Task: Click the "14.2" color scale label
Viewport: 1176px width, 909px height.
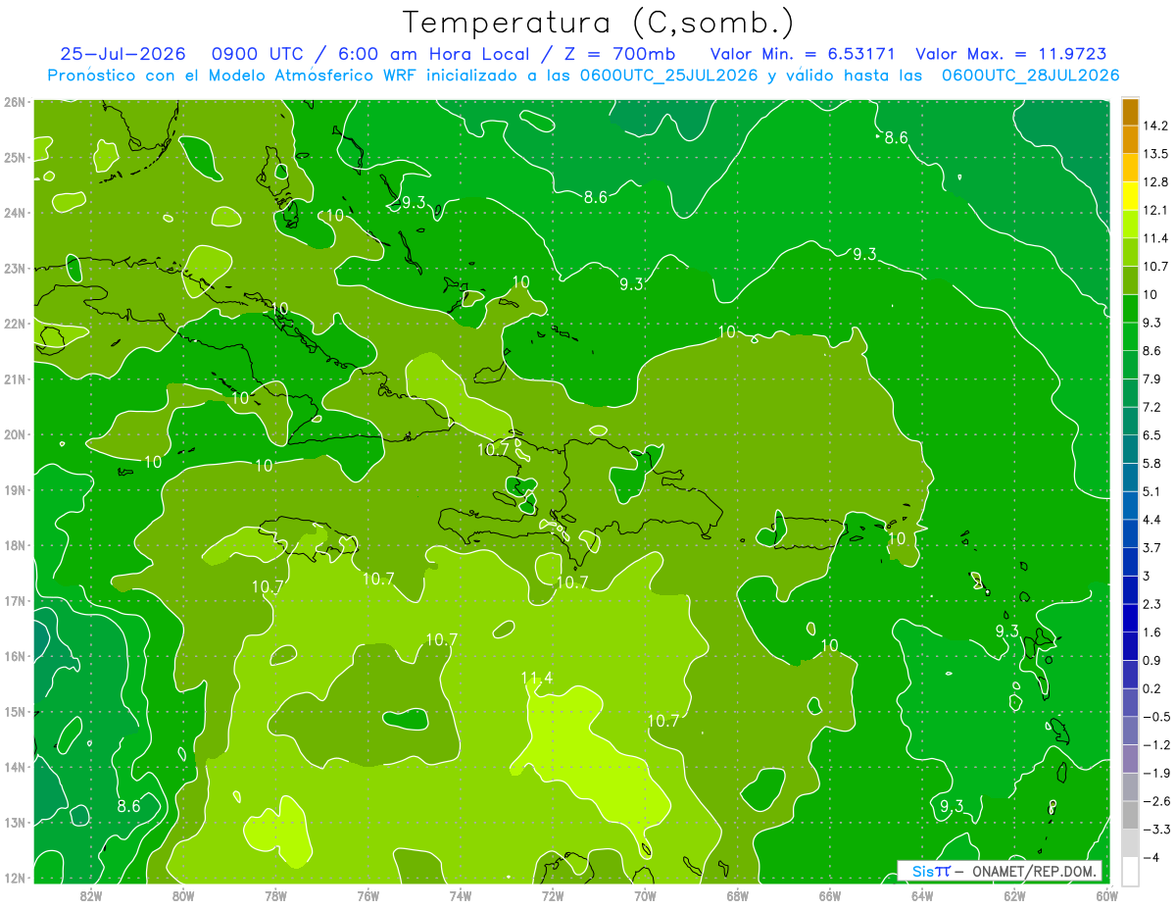Action: pos(1155,126)
